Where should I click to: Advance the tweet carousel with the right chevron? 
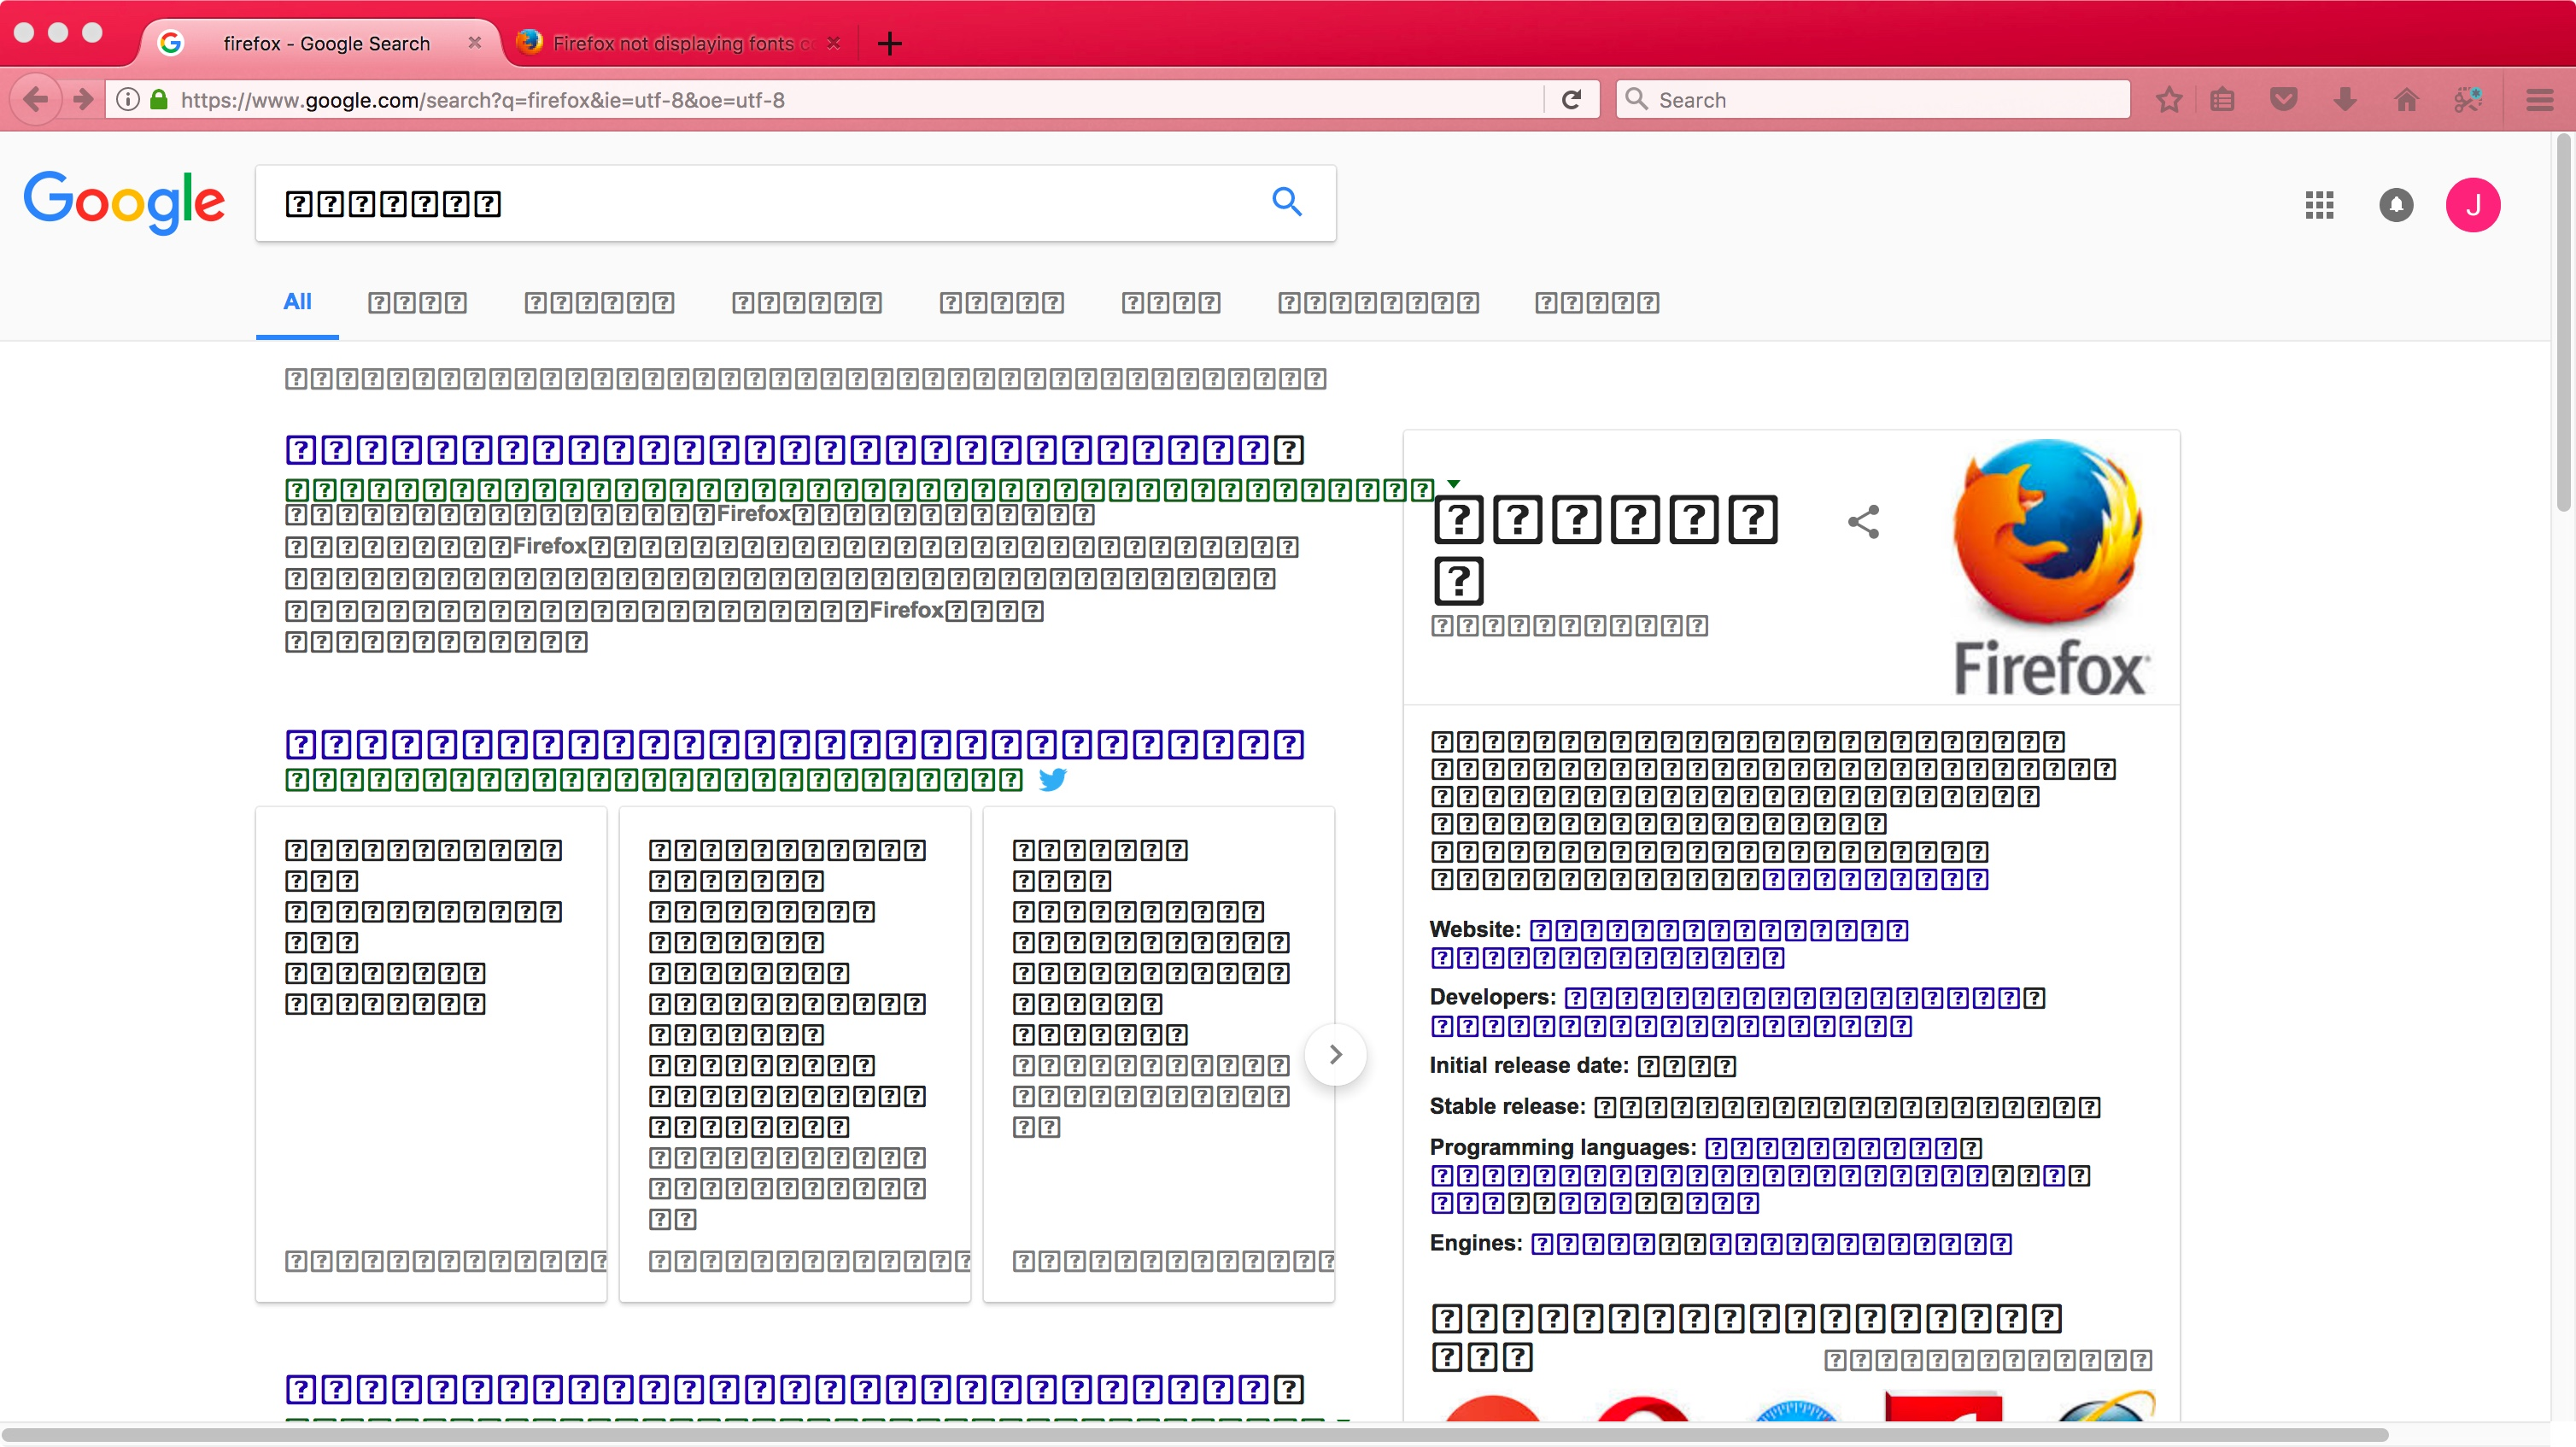coord(1335,1054)
